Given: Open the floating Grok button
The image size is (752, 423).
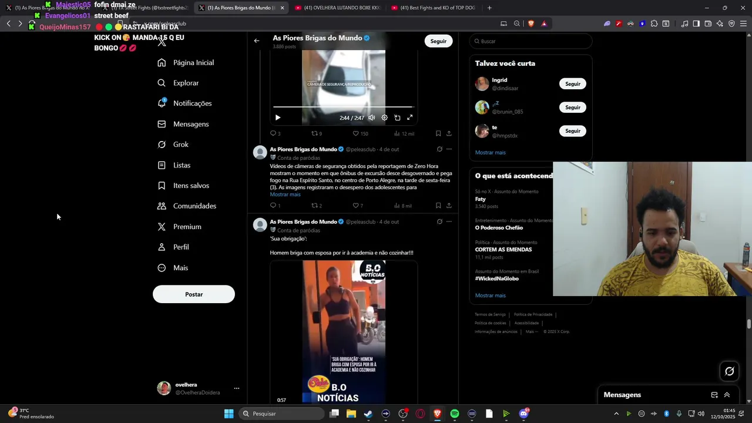Looking at the screenshot, I should [x=730, y=371].
